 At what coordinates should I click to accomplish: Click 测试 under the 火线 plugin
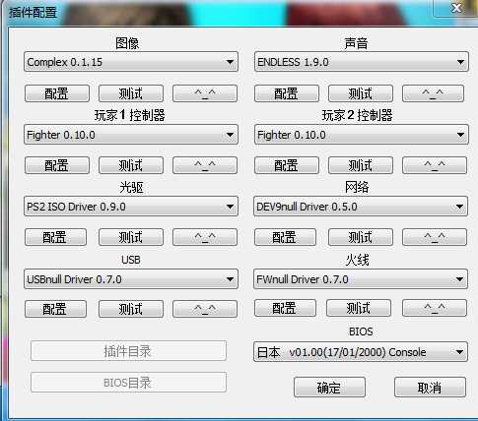[x=359, y=308]
